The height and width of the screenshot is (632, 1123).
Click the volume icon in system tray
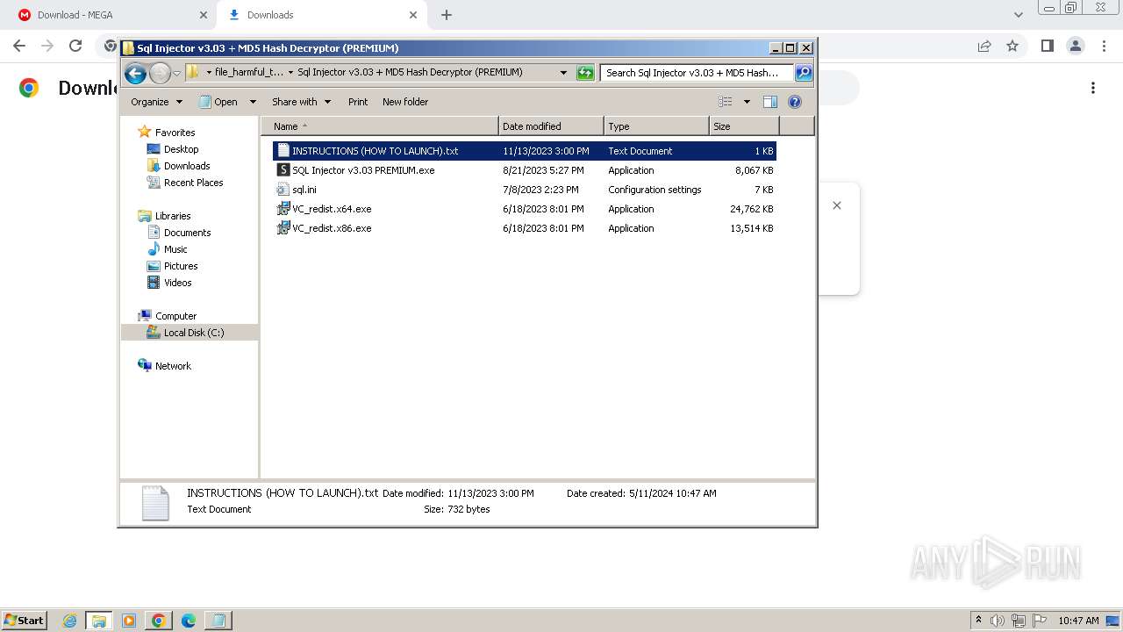click(998, 621)
